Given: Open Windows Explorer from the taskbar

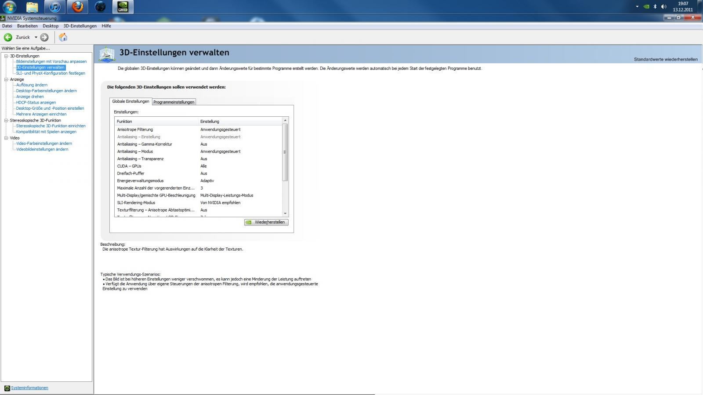Looking at the screenshot, I should pyautogui.click(x=32, y=7).
